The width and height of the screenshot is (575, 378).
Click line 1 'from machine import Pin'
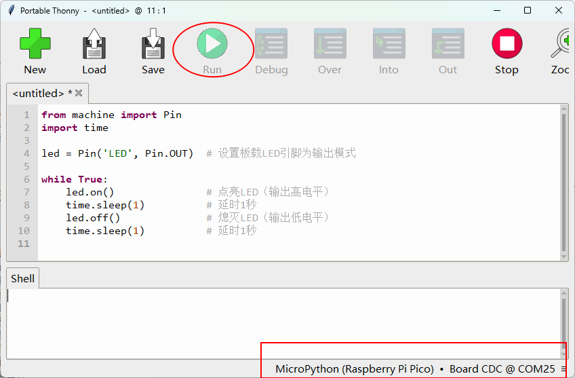tap(111, 115)
